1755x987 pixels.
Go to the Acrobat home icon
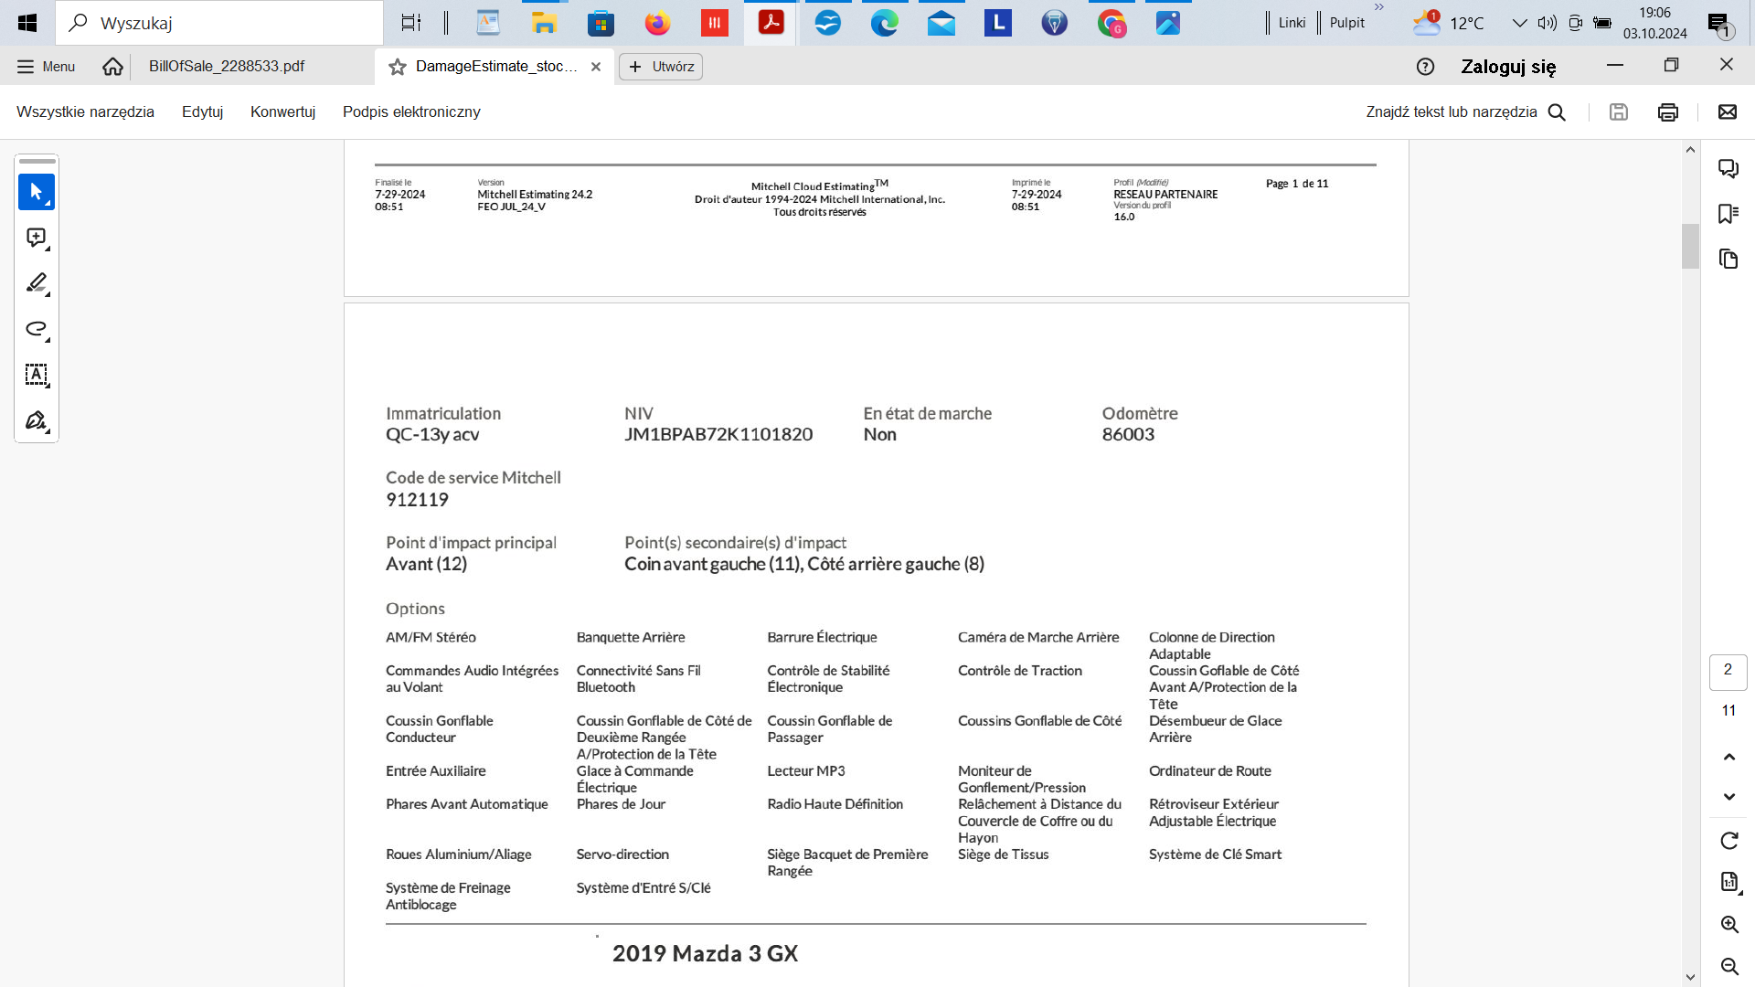click(112, 66)
